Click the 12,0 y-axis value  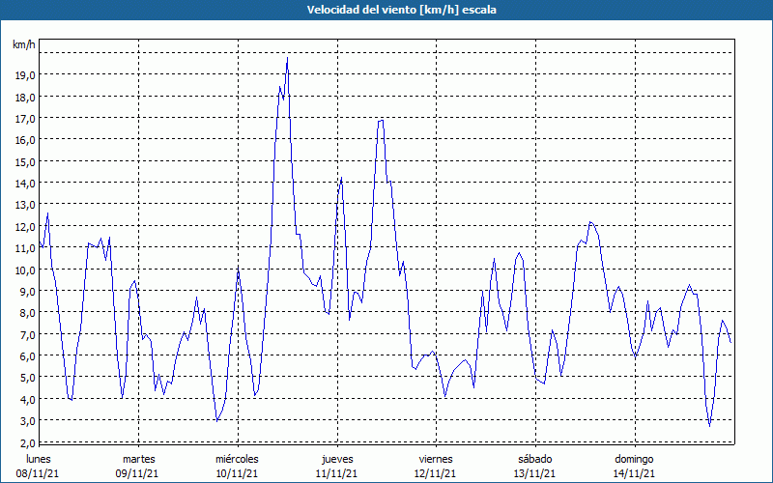pyautogui.click(x=25, y=227)
